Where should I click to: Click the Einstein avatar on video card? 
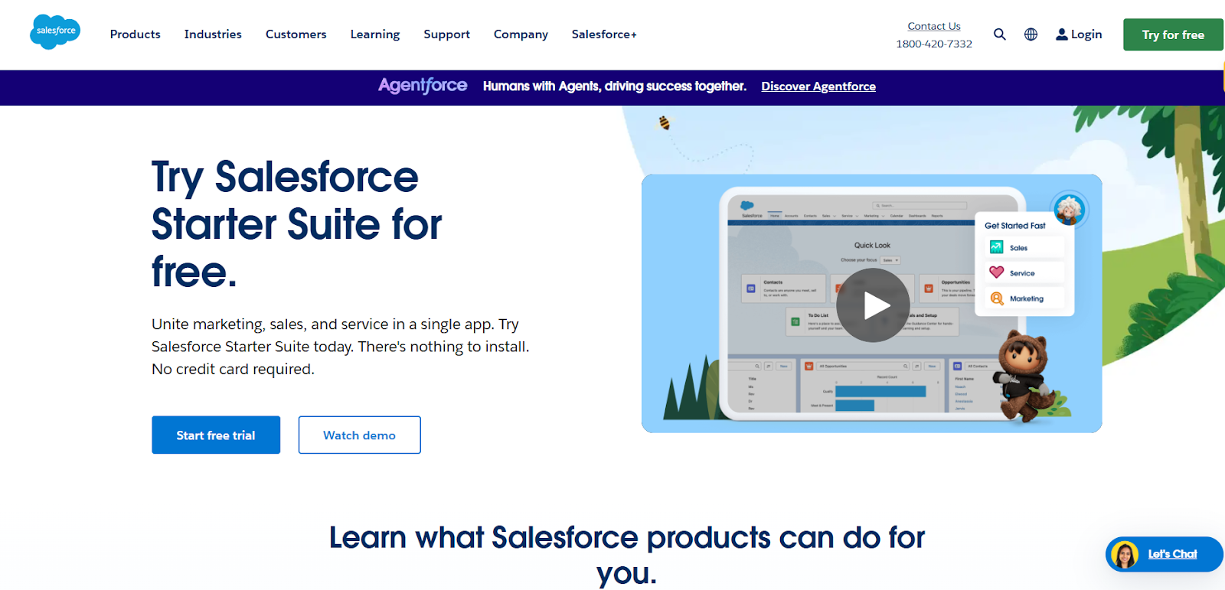[x=1069, y=209]
